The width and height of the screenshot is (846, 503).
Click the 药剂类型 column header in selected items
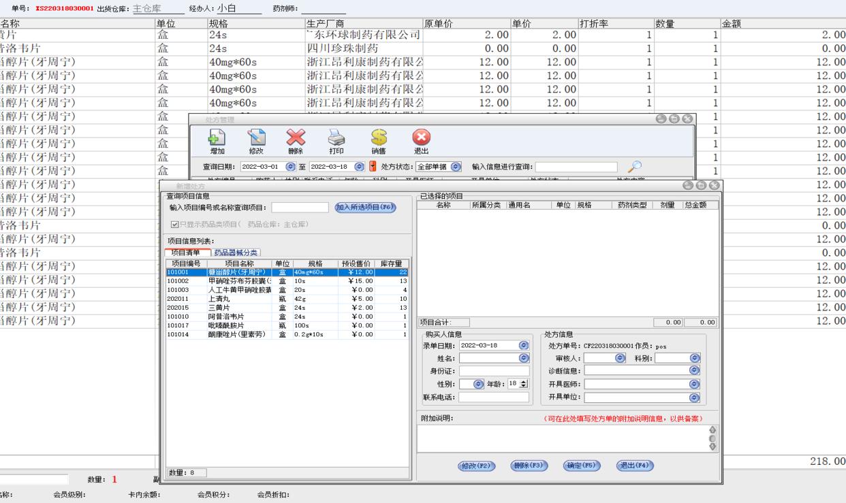click(632, 205)
